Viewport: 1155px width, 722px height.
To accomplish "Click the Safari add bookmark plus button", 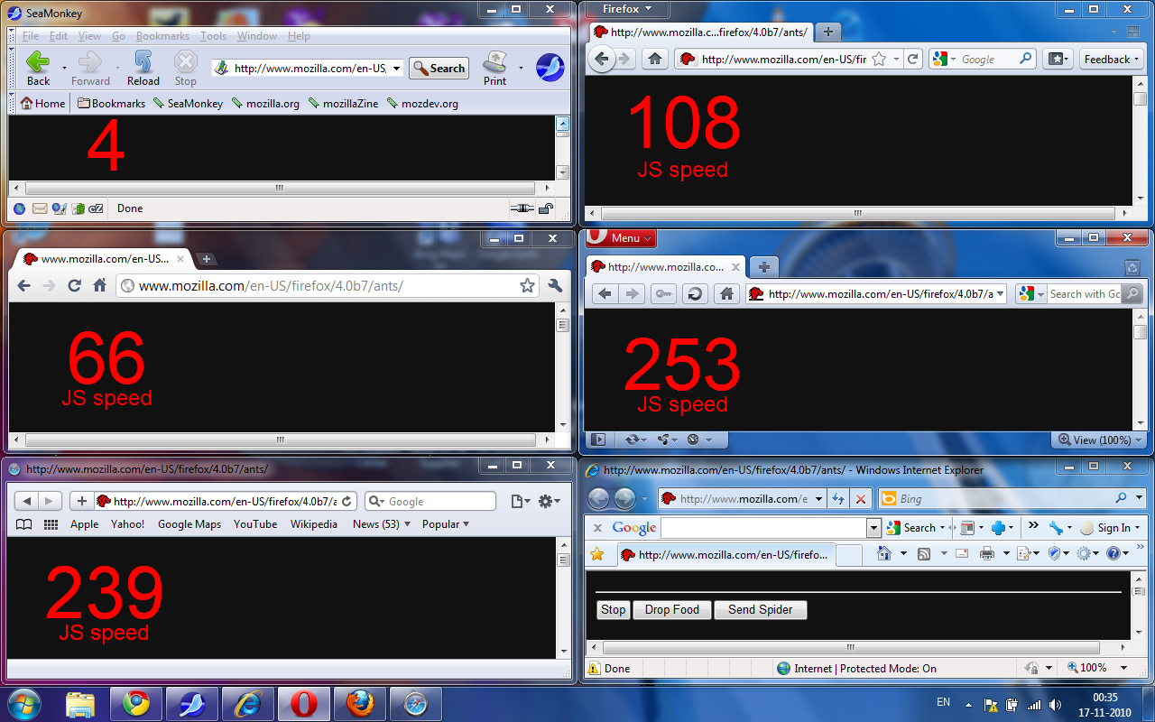I will point(82,501).
